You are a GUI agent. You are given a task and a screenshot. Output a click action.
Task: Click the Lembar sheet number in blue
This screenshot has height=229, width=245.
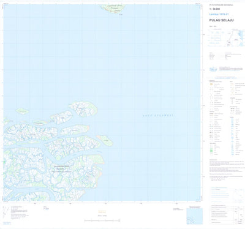pyautogui.click(x=219, y=14)
